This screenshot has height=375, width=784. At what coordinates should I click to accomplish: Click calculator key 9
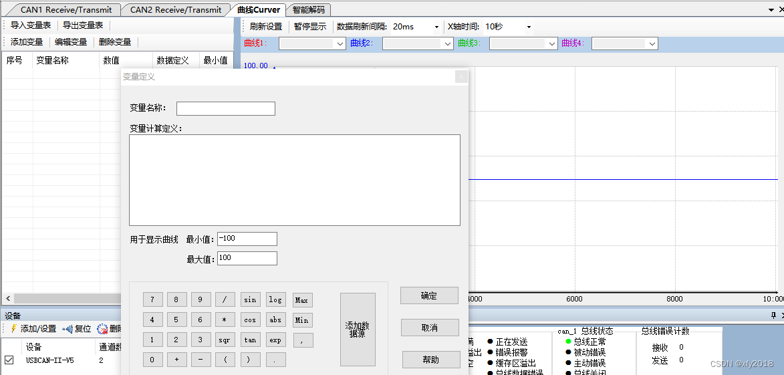click(201, 300)
